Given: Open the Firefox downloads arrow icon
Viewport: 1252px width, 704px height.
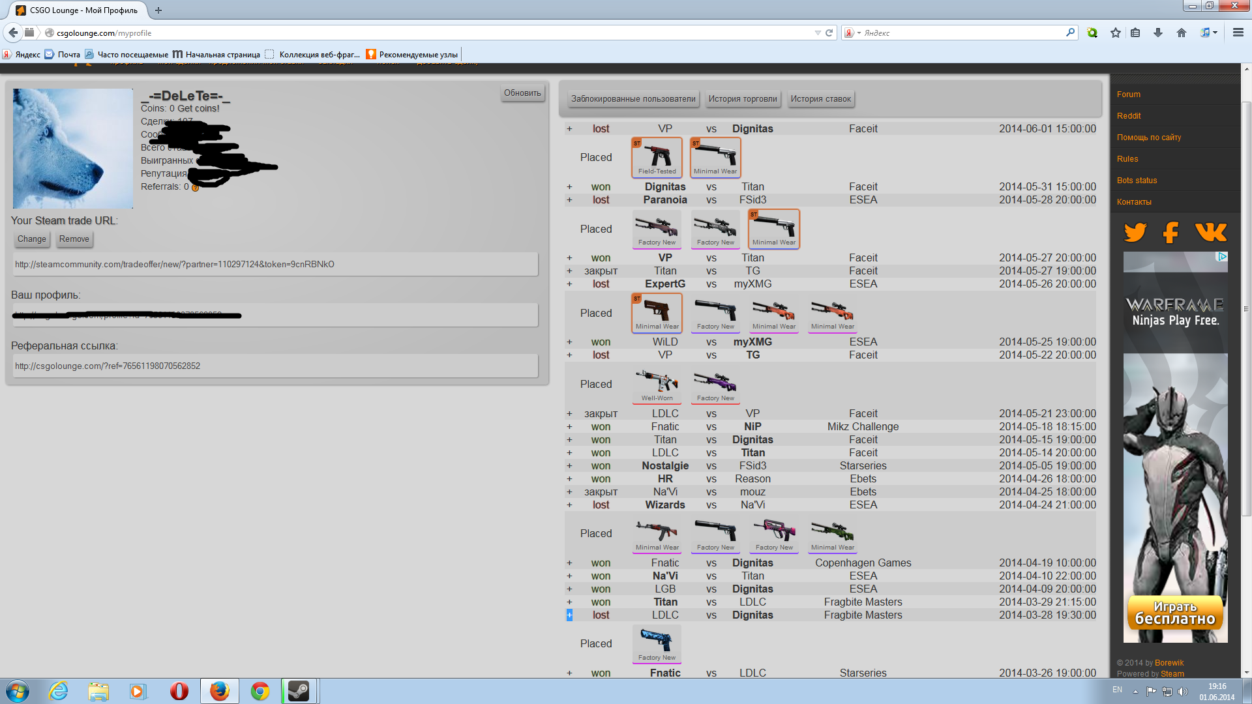Looking at the screenshot, I should 1158,33.
